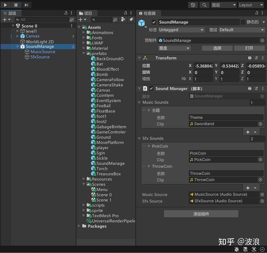The height and width of the screenshot is (253, 267).
Task: Pause the game with the Pause button
Action: point(16,5)
